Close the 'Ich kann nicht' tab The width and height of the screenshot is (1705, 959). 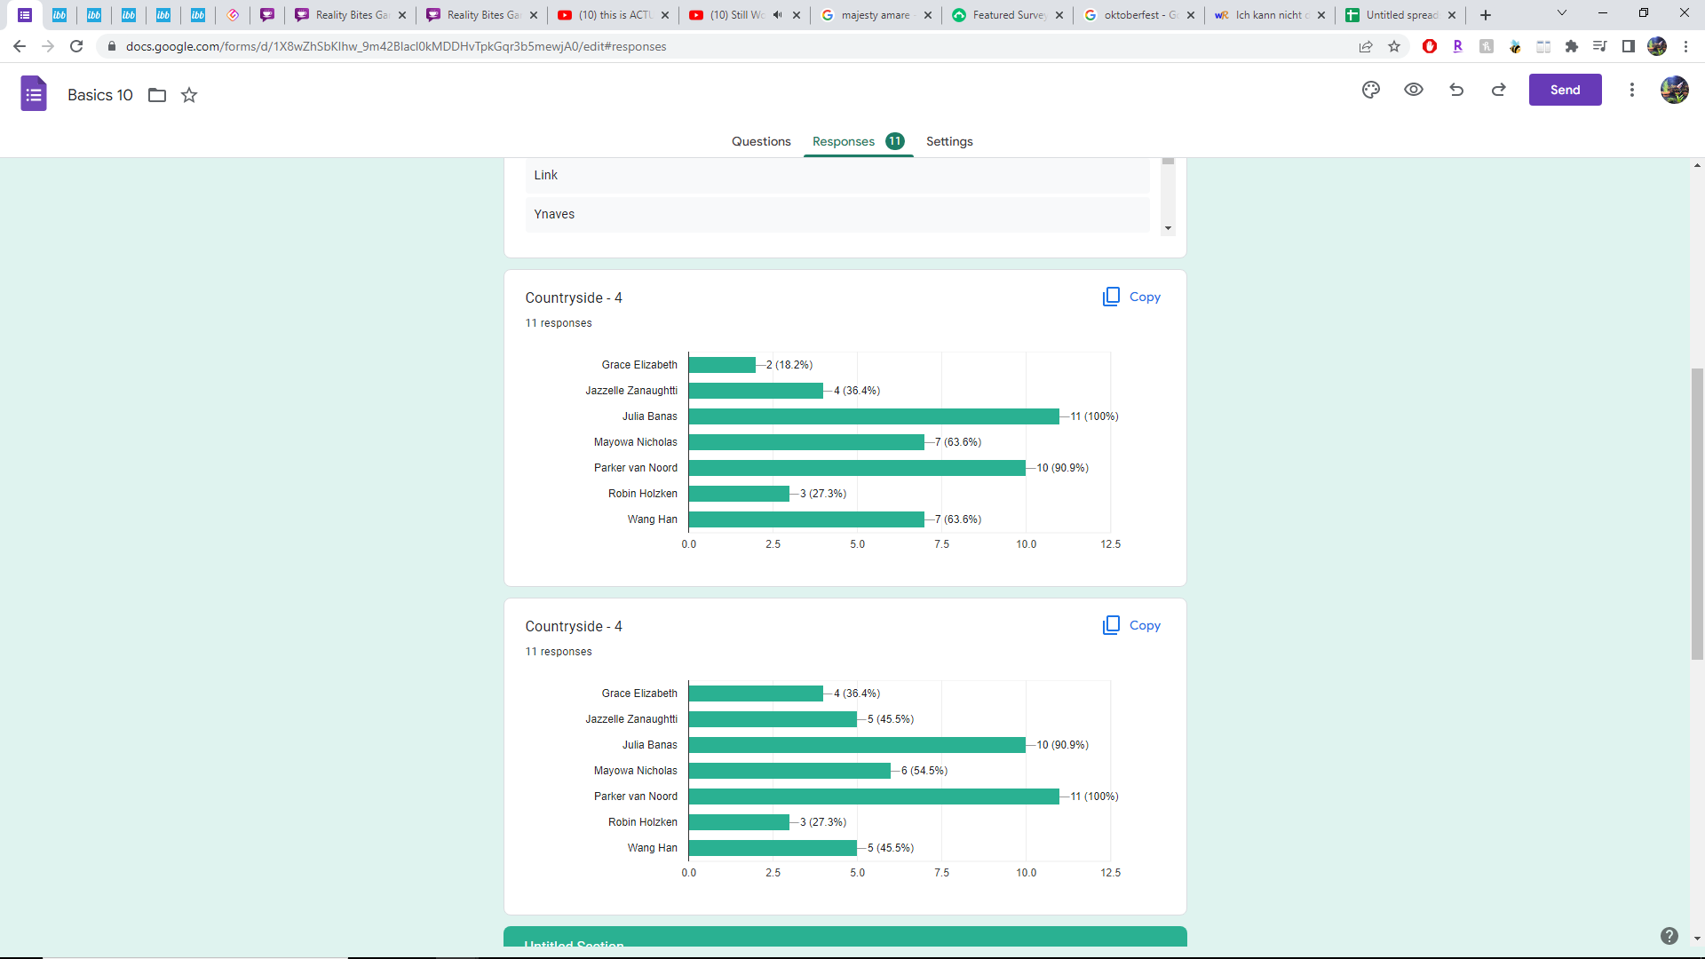(1321, 15)
